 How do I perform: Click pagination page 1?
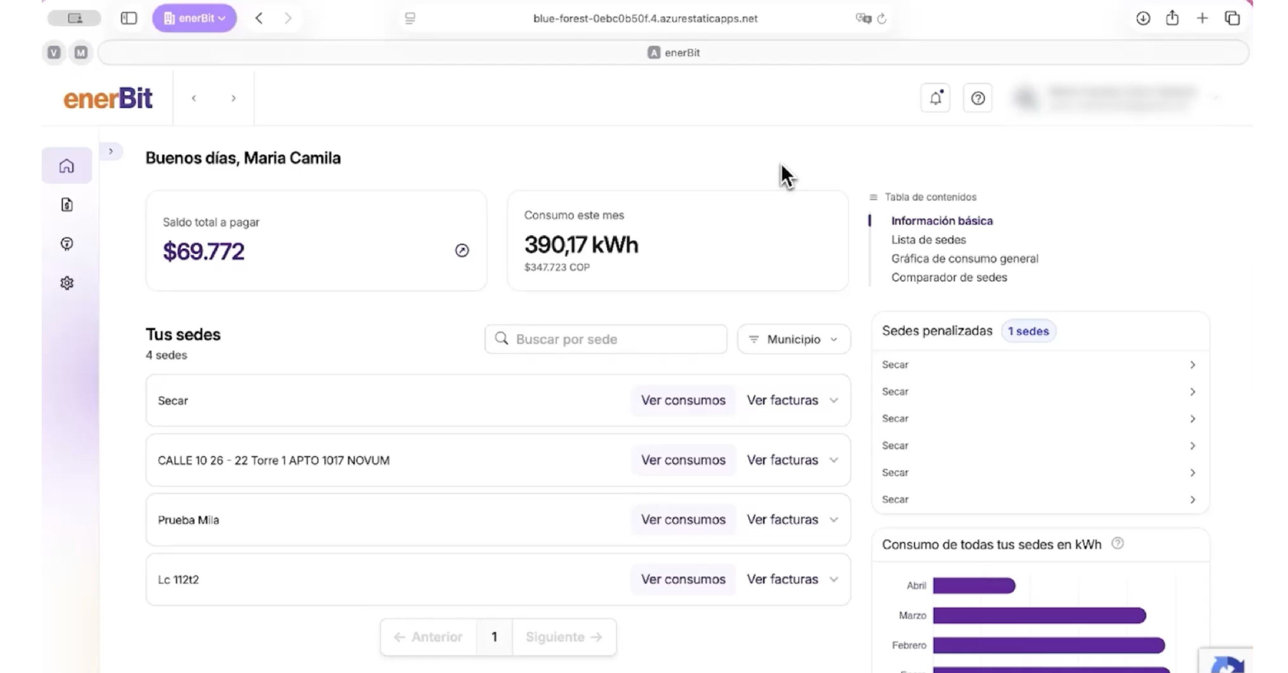[494, 637]
